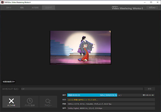161x112 pixels.
Task: Click the TMPGEnc app icon in title bar
Action: point(2,2)
